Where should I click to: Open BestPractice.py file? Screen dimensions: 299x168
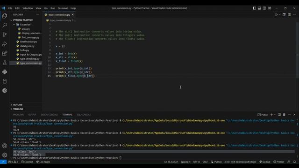pos(28,42)
